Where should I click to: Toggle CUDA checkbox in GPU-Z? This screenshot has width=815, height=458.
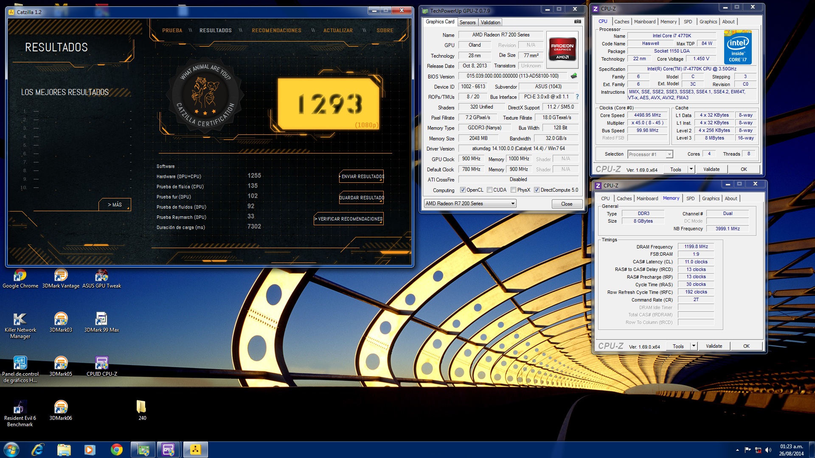pos(489,190)
